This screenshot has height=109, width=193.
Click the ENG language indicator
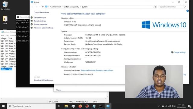tap(174, 106)
